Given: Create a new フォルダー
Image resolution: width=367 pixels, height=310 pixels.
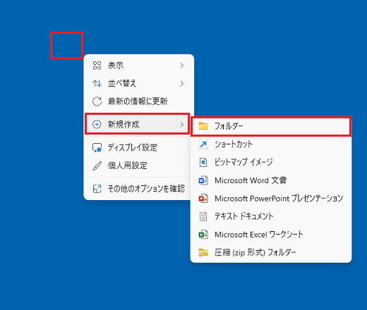Looking at the screenshot, I should click(271, 126).
